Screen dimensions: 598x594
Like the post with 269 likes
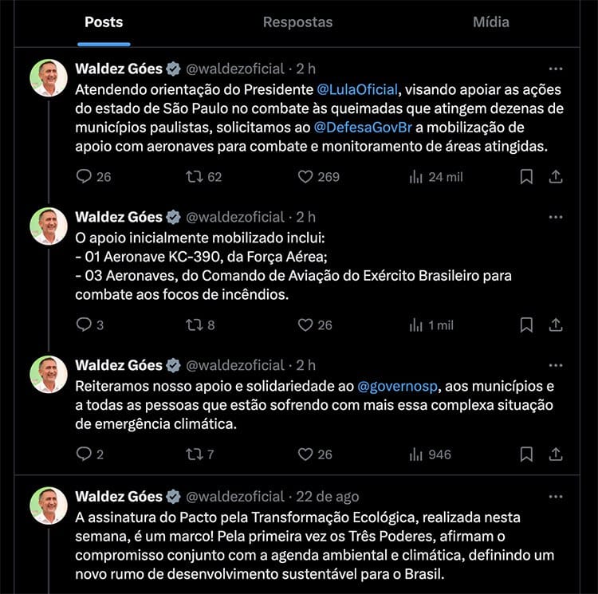(x=305, y=177)
